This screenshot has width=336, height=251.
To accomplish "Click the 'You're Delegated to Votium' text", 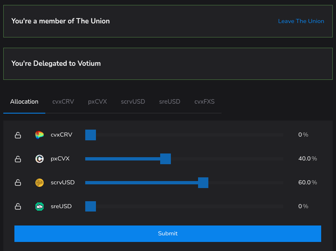I will [x=56, y=63].
